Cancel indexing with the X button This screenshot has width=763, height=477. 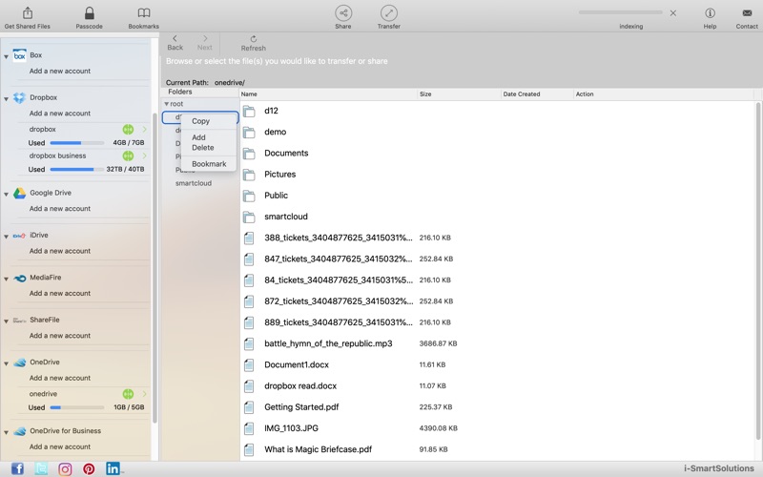(x=673, y=13)
